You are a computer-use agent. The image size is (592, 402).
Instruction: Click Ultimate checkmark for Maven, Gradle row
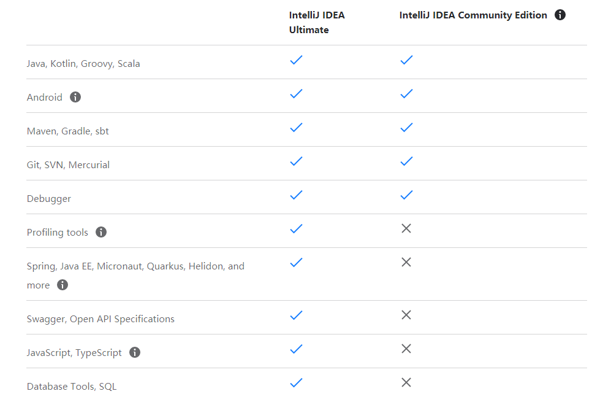point(296,128)
